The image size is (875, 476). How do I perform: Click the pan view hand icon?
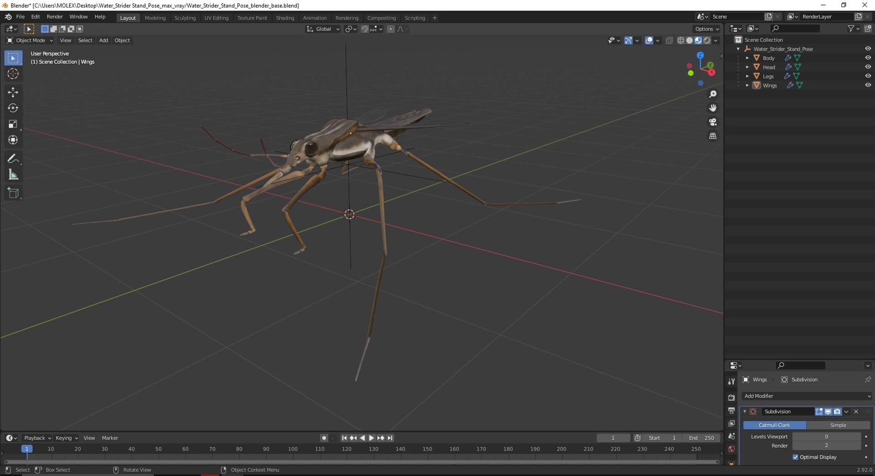[x=713, y=108]
